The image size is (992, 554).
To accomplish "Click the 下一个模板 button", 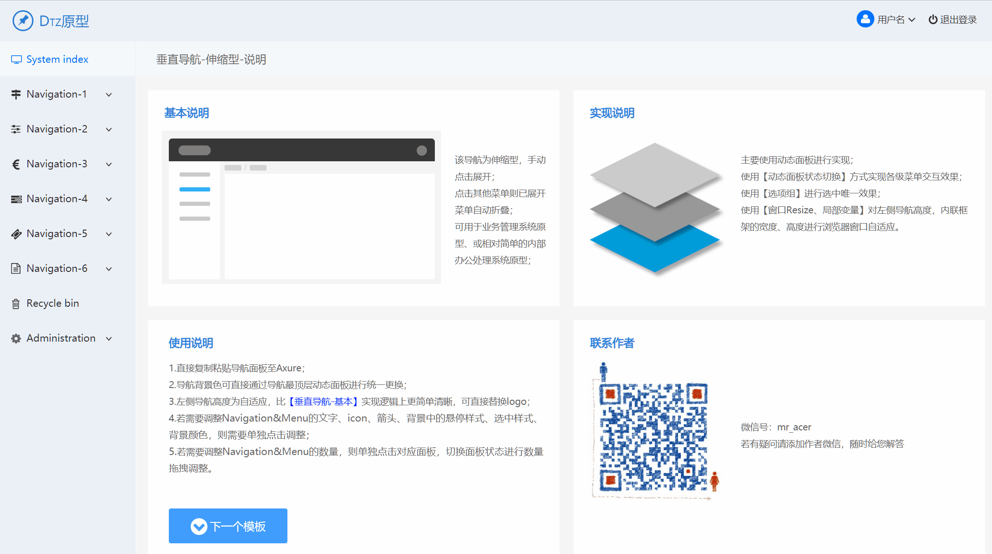I will tap(228, 526).
